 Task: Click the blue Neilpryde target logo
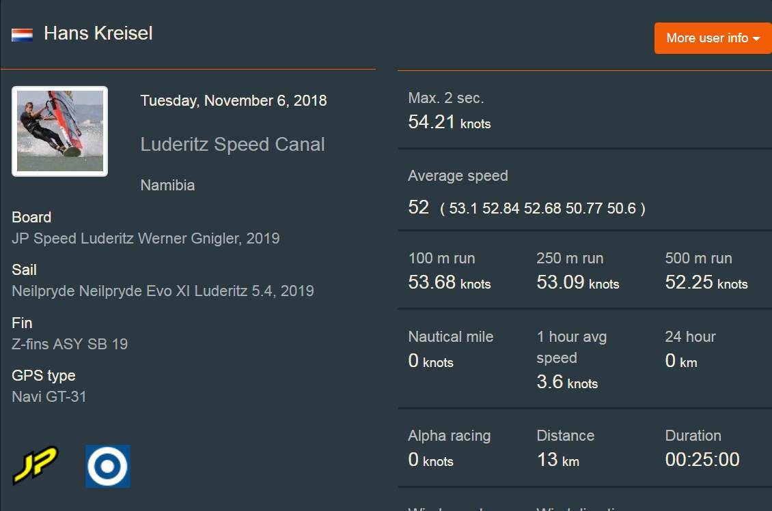108,466
